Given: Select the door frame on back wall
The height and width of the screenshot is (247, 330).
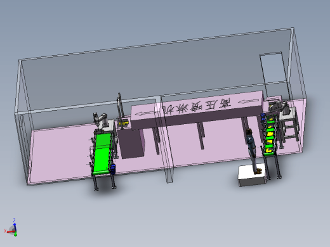Looking at the screenshot, I should click(274, 75).
